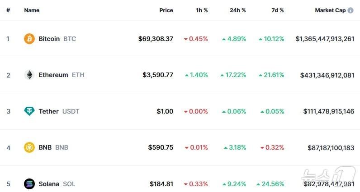
Task: Open the Tether USDT name link
Action: [49, 111]
